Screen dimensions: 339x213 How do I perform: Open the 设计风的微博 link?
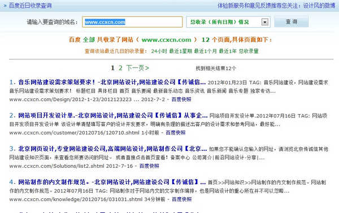coord(319,6)
